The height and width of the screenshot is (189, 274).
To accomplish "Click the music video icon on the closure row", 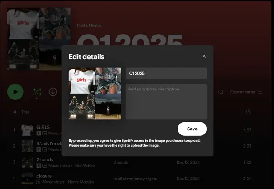I will (x=39, y=182).
